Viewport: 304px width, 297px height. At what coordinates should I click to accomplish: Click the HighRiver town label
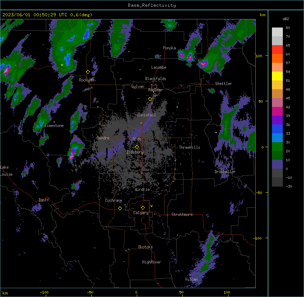[x=152, y=262]
